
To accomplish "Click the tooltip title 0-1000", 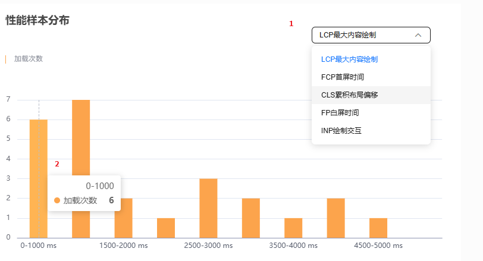I will 100,186.
